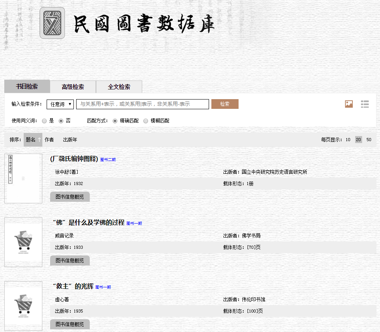
Task: Switch to list view layout
Action: [364, 104]
